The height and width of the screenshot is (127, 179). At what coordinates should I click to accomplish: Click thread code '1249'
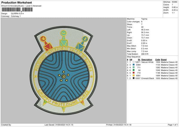click(158, 70)
